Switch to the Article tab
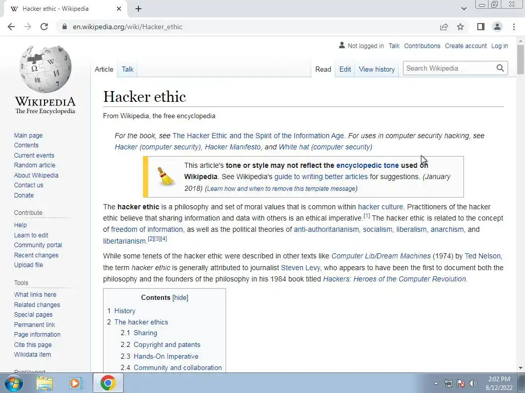Image resolution: width=525 pixels, height=393 pixels. (x=104, y=69)
